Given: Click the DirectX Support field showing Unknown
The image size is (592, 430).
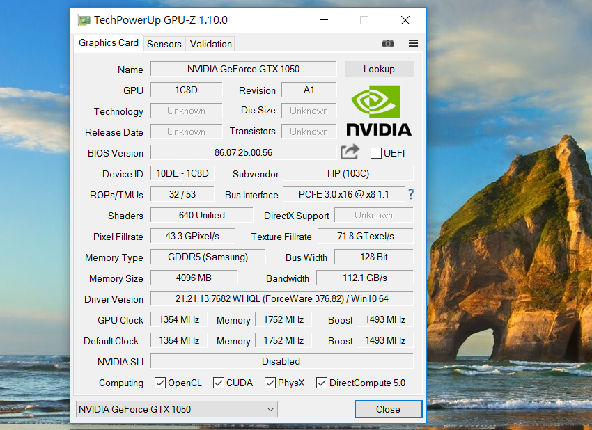Looking at the screenshot, I should (x=374, y=215).
